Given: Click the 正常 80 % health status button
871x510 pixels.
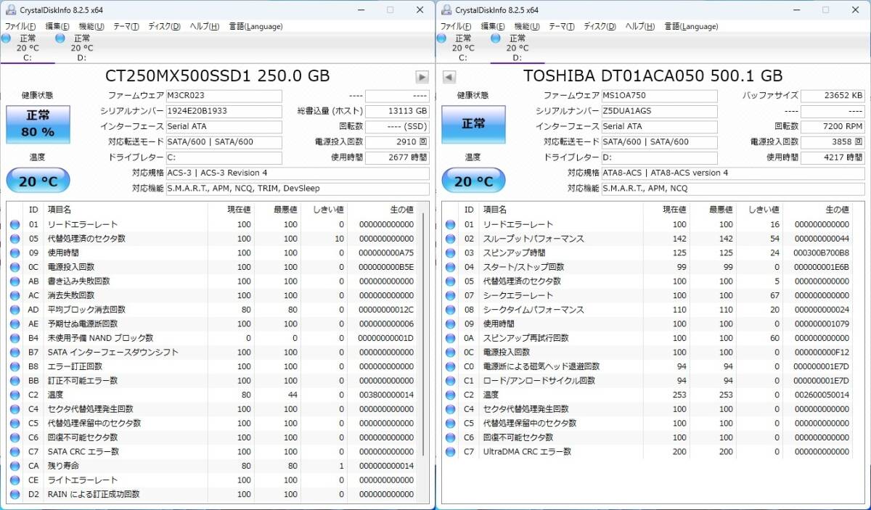Looking at the screenshot, I should coord(38,124).
